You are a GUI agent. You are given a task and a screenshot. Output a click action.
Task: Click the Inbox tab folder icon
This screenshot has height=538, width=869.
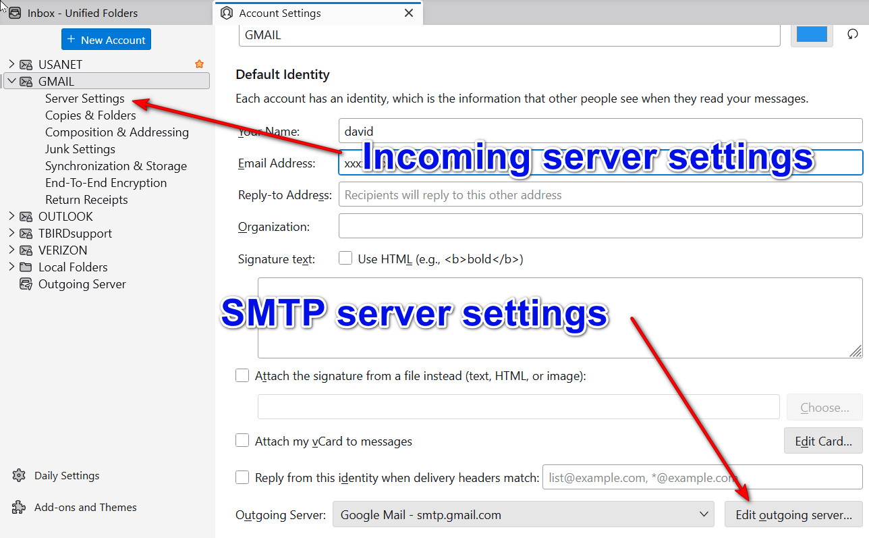pos(15,13)
